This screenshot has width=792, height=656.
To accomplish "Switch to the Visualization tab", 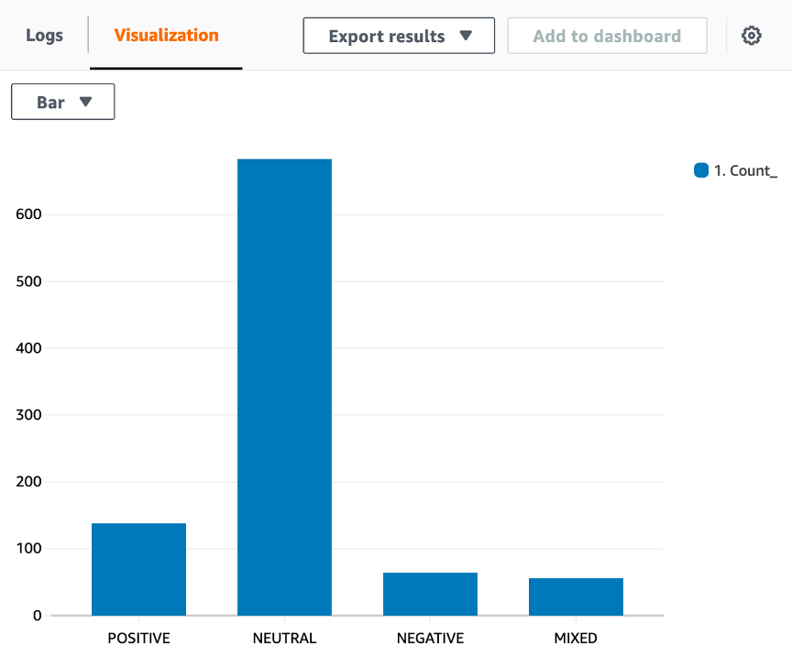I will click(x=166, y=35).
